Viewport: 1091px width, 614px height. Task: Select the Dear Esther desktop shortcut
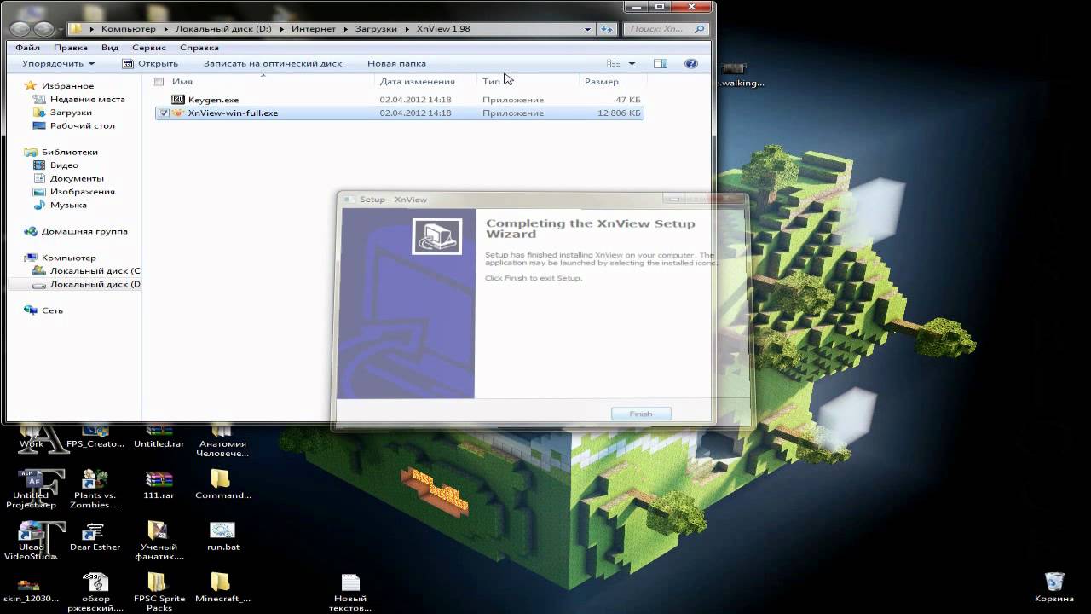click(x=95, y=536)
